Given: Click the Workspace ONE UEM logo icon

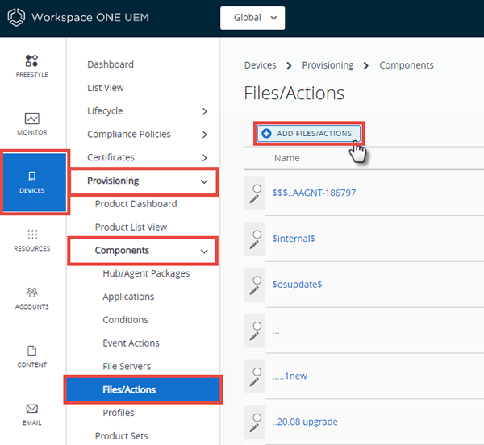Looking at the screenshot, I should coord(16,17).
